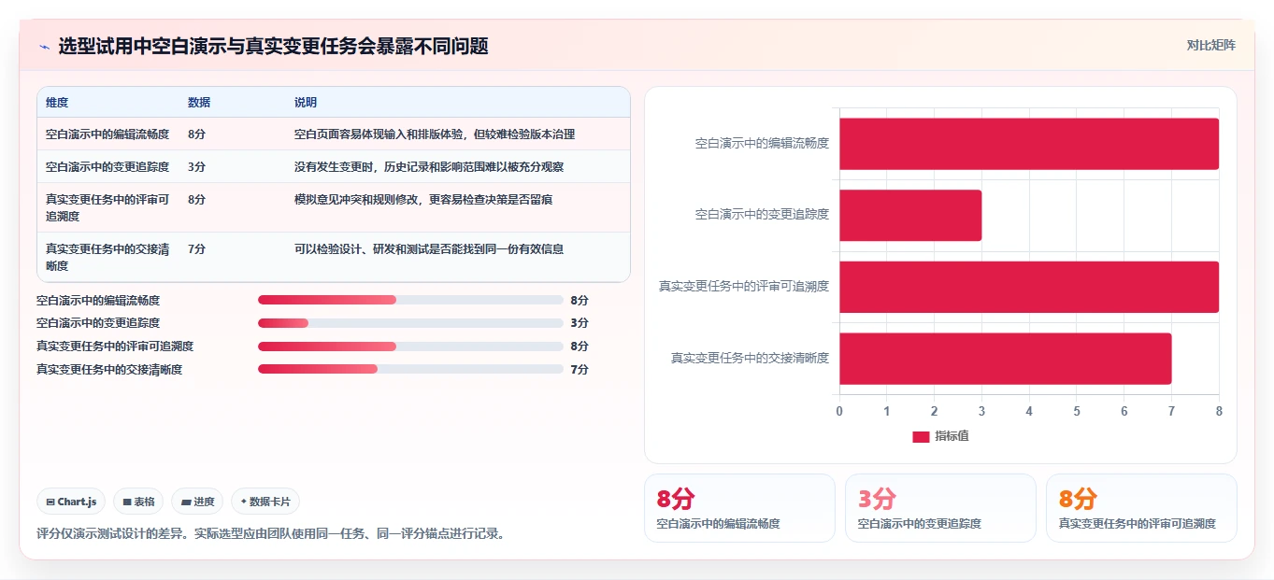Click the 进度 tag chip
The width and height of the screenshot is (1274, 580).
[197, 502]
